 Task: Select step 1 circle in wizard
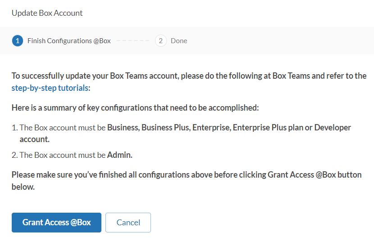pyautogui.click(x=18, y=41)
